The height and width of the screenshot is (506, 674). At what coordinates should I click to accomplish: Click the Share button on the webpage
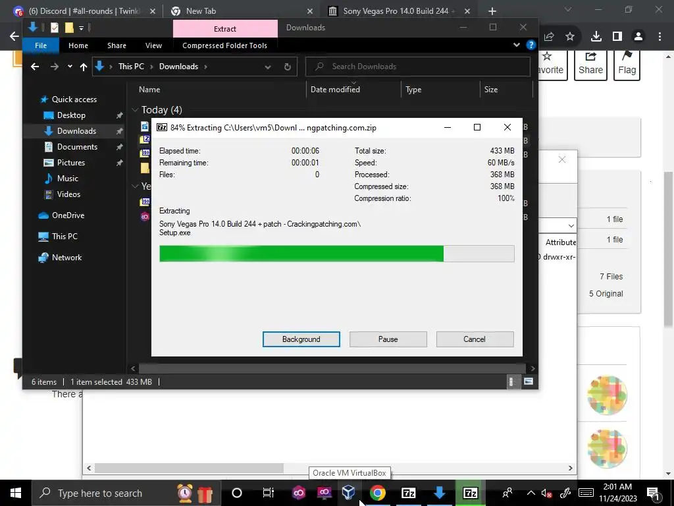pyautogui.click(x=590, y=64)
